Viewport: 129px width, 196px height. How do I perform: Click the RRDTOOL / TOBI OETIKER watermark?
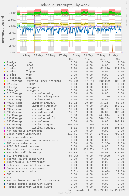(126, 14)
